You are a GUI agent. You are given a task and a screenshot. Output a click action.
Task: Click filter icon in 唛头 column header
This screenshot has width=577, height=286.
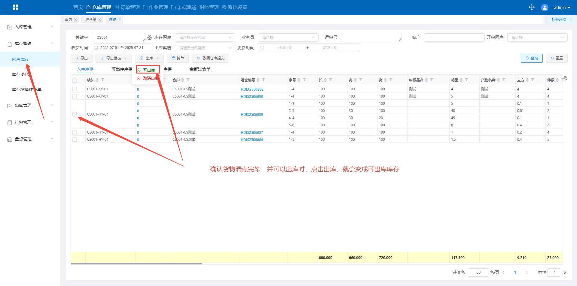pyautogui.click(x=103, y=80)
